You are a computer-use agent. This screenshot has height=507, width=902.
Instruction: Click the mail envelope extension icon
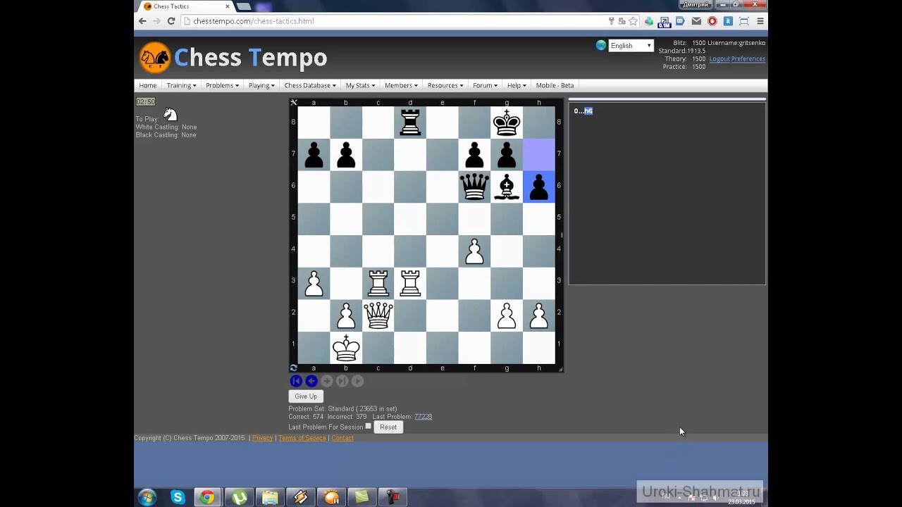pyautogui.click(x=696, y=21)
